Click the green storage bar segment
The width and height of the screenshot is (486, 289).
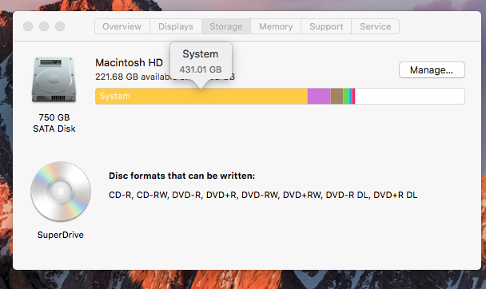click(x=346, y=97)
